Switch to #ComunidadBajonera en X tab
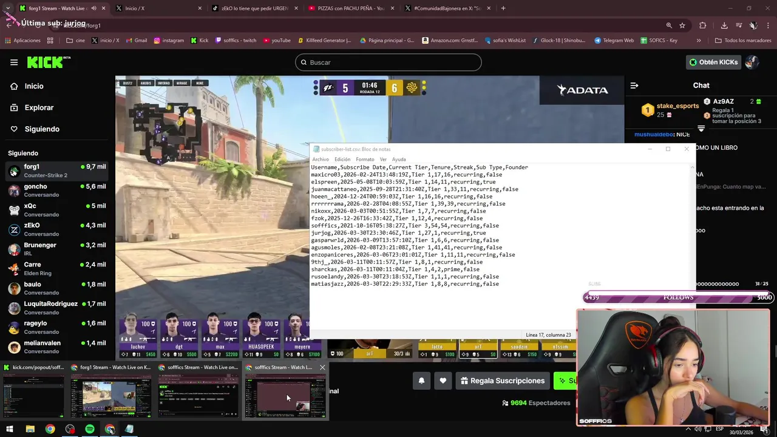777x437 pixels. tap(447, 8)
